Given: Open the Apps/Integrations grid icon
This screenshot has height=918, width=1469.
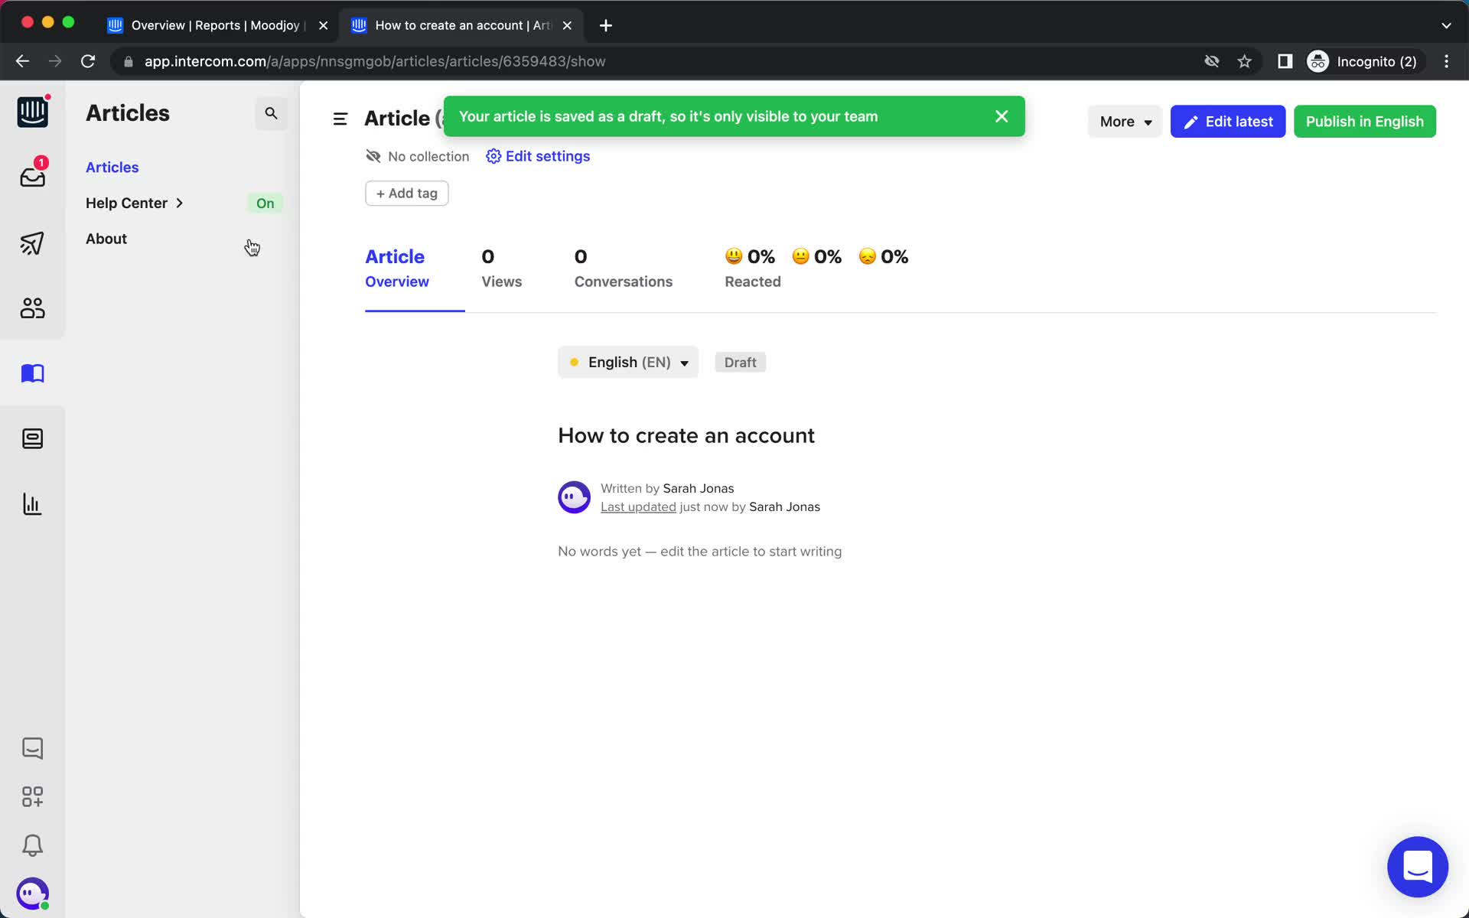Looking at the screenshot, I should [33, 796].
